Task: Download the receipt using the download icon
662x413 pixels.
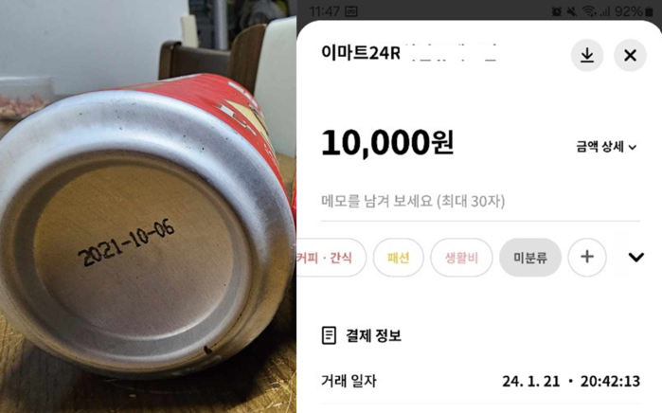Action: (x=587, y=55)
